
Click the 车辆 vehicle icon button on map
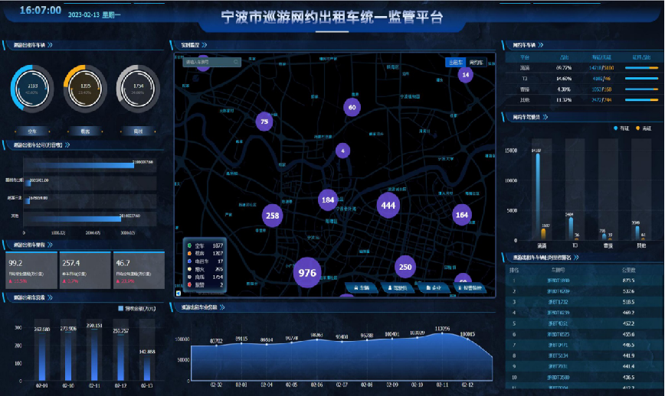coord(362,287)
